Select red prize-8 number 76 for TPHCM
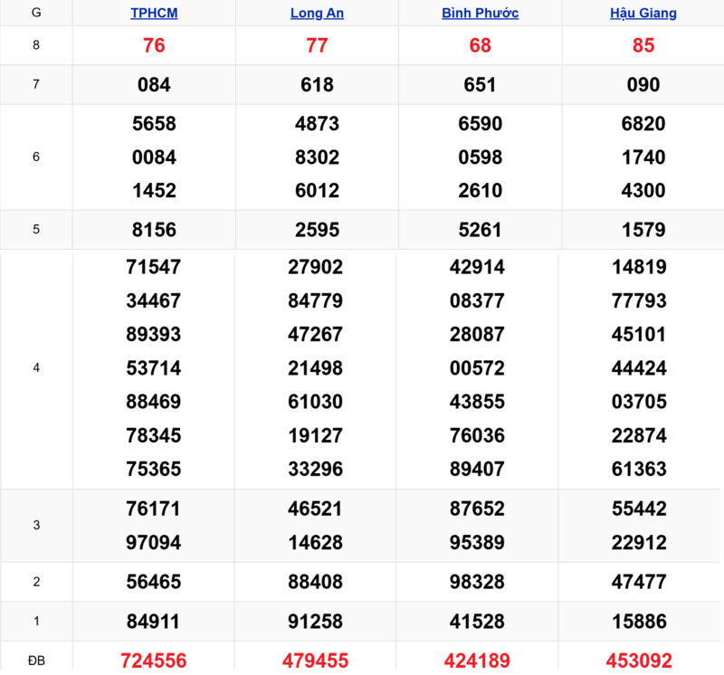Screen dimensions: 724x675 click(154, 46)
